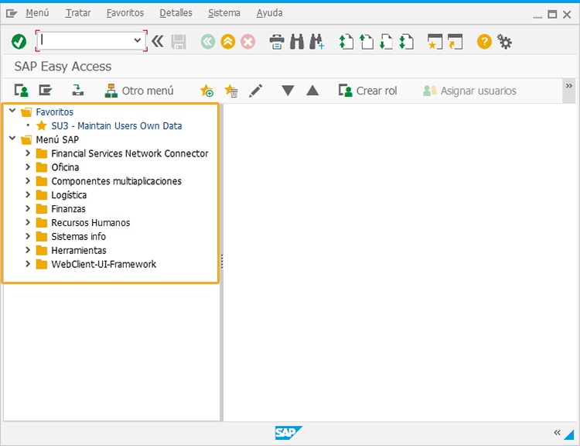
Task: Open the Detalles menu
Action: click(x=176, y=13)
